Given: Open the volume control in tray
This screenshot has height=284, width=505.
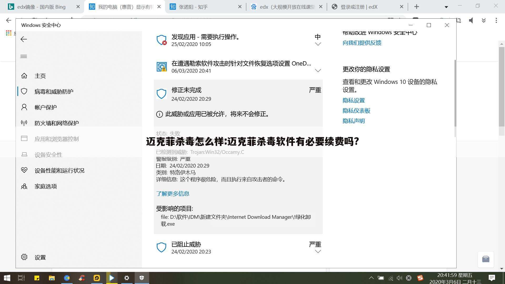Looking at the screenshot, I should (400, 278).
